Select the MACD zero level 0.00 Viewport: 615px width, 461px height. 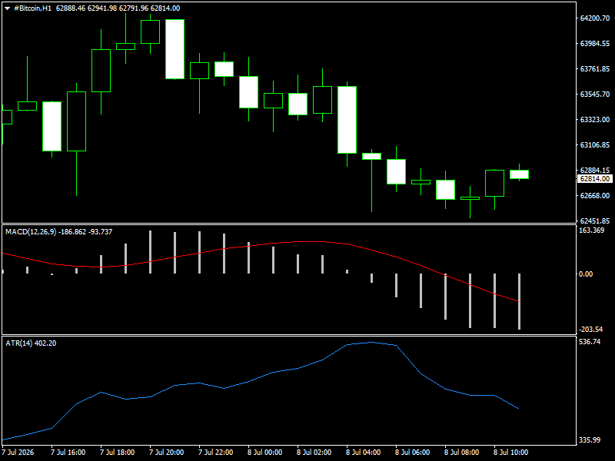click(x=586, y=274)
